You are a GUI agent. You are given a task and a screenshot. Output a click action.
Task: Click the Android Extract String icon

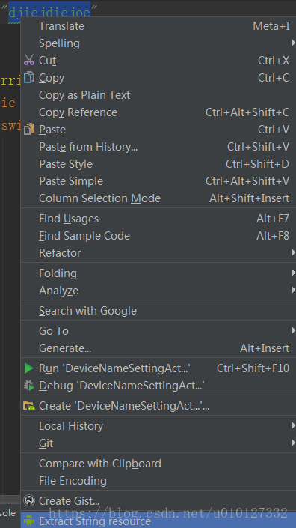tap(29, 521)
